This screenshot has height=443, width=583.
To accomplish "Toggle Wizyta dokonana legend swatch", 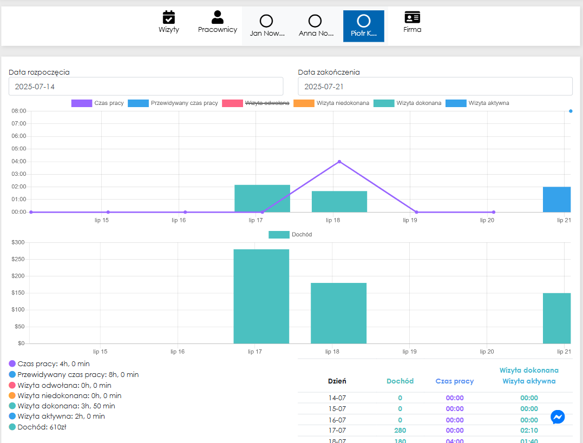I will [408, 103].
